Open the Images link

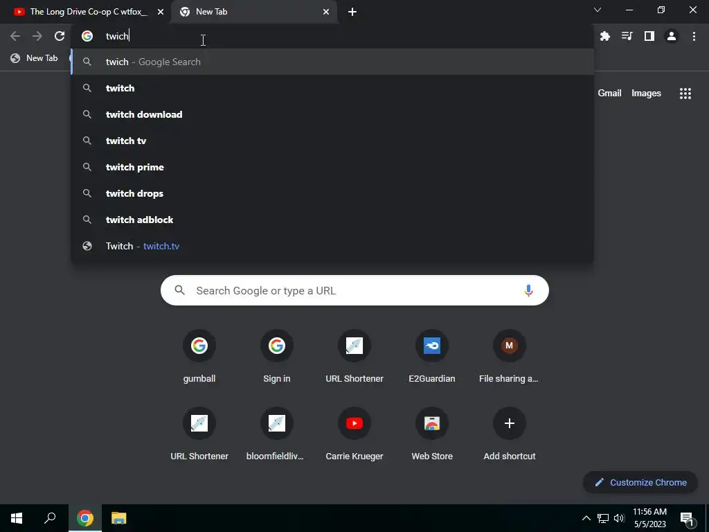pyautogui.click(x=646, y=94)
